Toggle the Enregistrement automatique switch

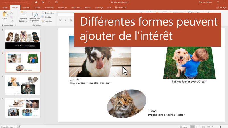[x=28, y=2]
